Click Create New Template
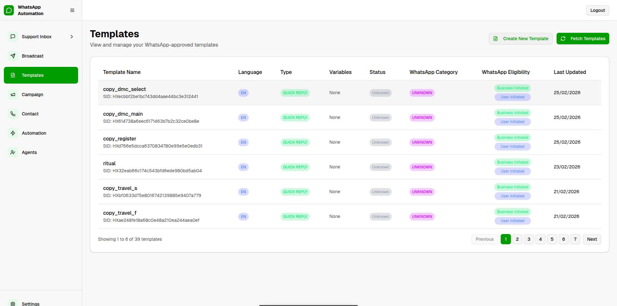This screenshot has height=306, width=617. [x=521, y=39]
